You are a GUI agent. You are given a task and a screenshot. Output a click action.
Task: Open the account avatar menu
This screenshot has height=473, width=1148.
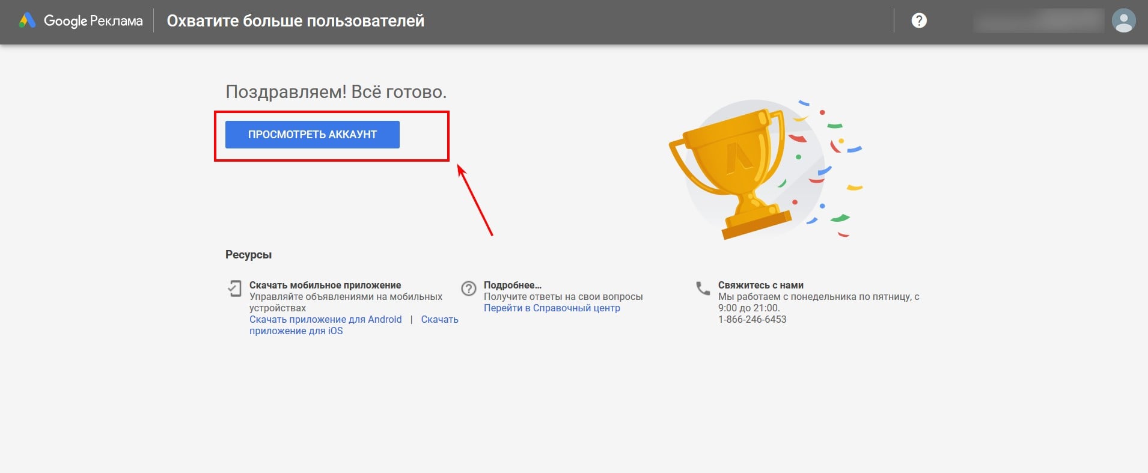(1123, 21)
